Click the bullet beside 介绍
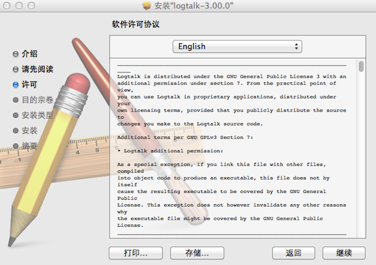Viewport: 376px width, 265px height. point(16,54)
